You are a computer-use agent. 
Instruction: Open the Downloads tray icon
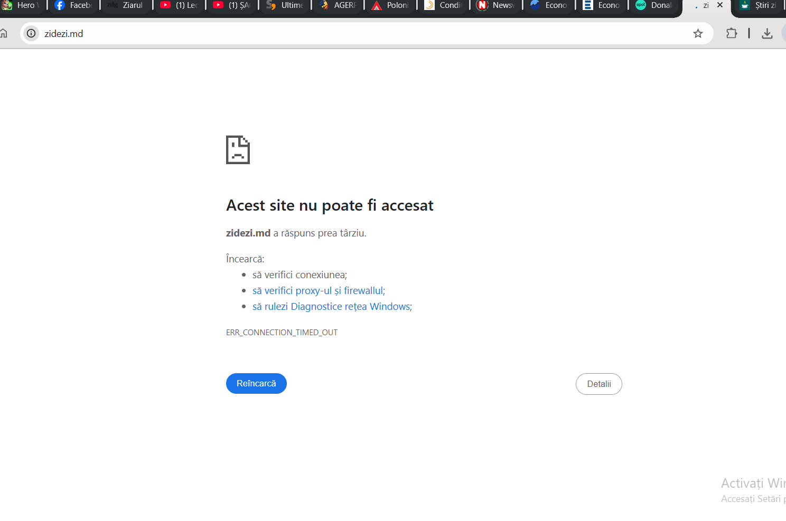coord(767,33)
